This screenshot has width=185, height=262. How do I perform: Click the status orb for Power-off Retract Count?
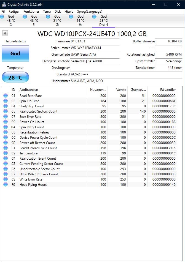click(x=6, y=143)
